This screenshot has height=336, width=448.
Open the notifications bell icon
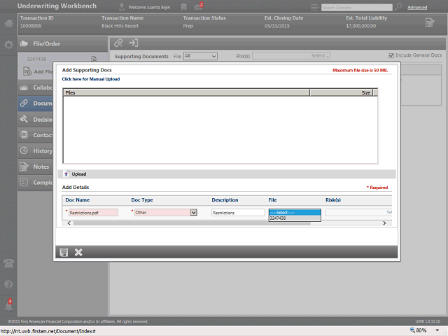[x=8, y=305]
